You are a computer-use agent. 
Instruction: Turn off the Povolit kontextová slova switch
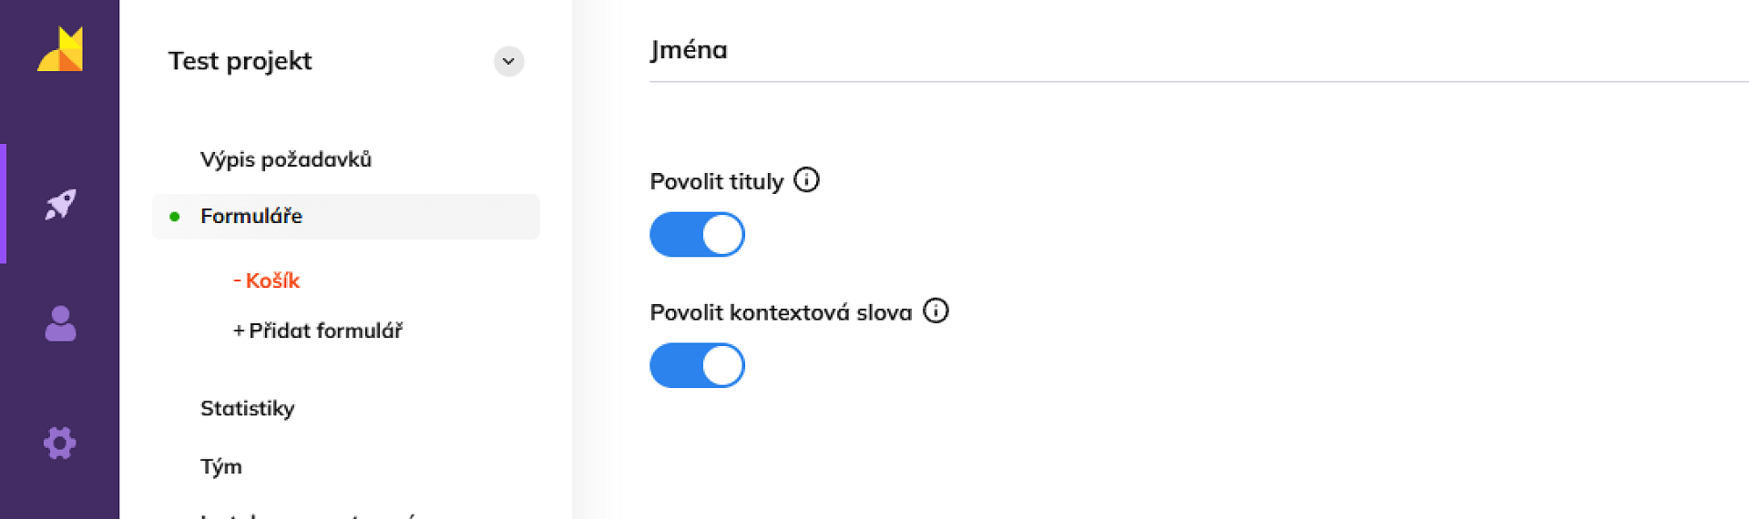click(x=697, y=365)
